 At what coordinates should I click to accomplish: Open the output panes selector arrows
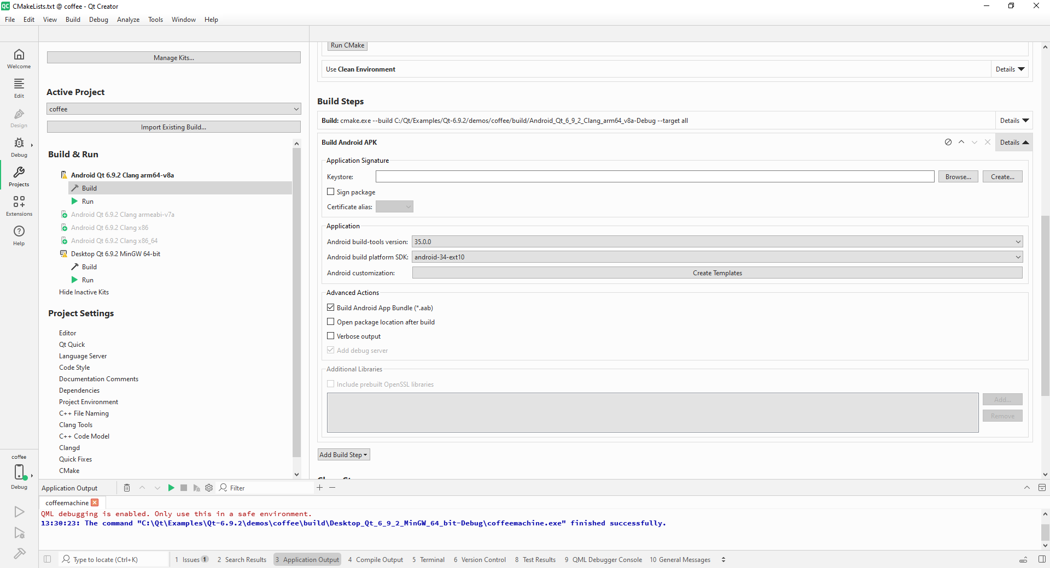coord(724,559)
